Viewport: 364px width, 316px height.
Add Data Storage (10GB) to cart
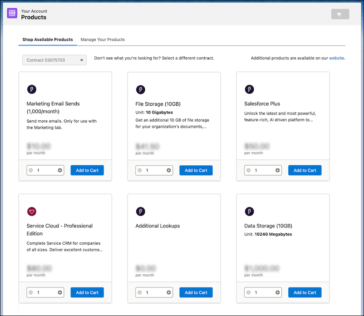coord(305,292)
